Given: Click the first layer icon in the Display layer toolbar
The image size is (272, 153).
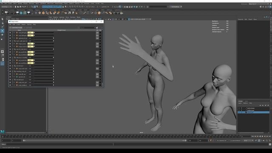Looking at the screenshot, I should point(260,105).
